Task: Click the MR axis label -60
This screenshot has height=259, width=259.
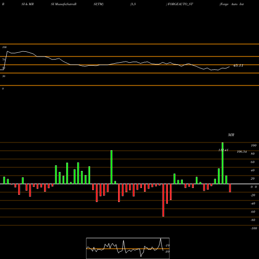Action: point(253,212)
